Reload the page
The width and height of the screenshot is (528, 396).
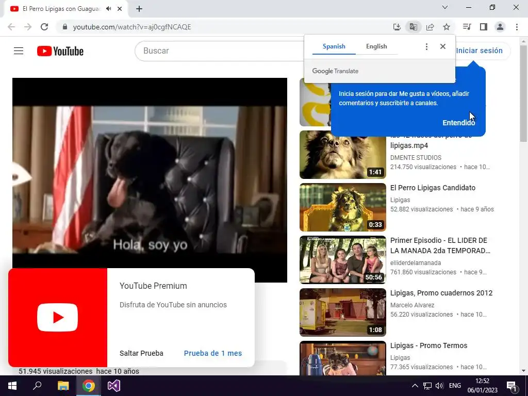click(x=44, y=27)
